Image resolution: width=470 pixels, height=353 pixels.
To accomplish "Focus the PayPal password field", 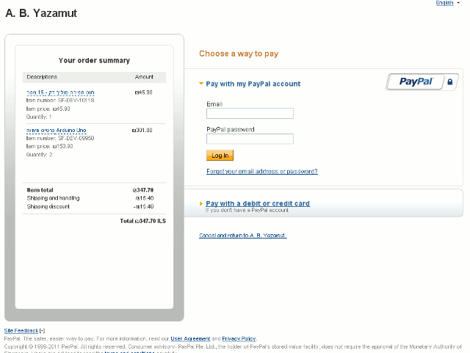I will pos(250,139).
